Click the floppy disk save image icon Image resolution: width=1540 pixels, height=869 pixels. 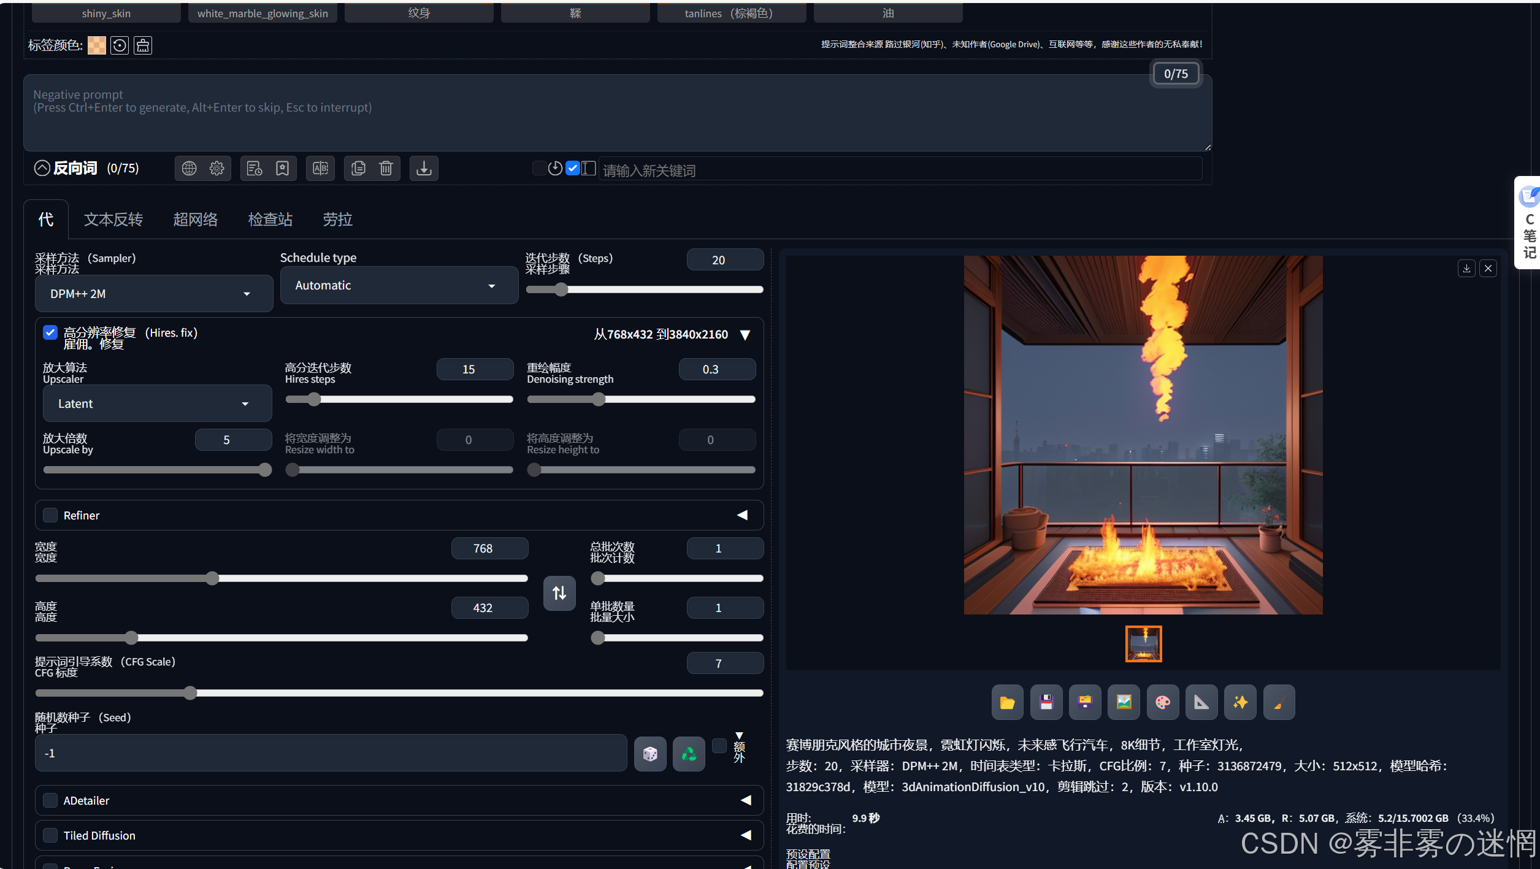pyautogui.click(x=1046, y=702)
